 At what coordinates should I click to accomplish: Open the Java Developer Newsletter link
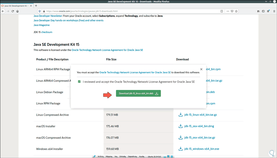coord(48,16)
